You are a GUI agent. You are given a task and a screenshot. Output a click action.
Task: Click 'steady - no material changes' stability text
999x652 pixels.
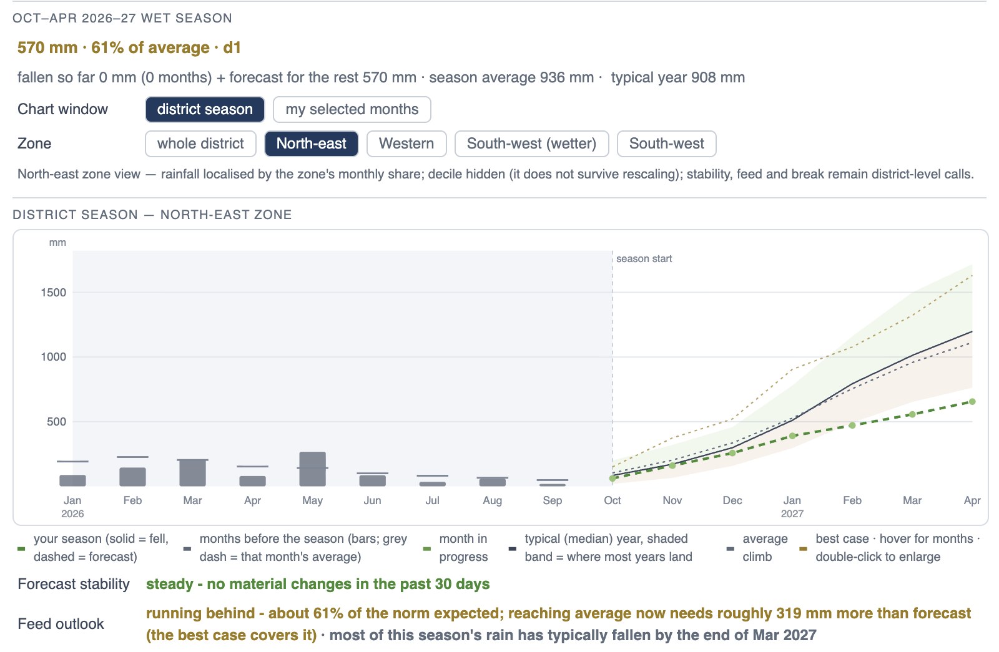(x=318, y=584)
